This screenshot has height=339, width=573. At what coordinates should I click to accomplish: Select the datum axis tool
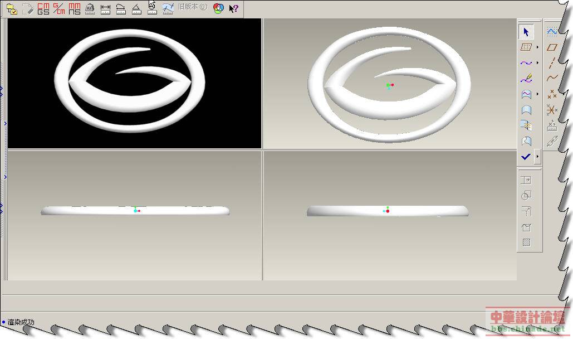click(552, 63)
